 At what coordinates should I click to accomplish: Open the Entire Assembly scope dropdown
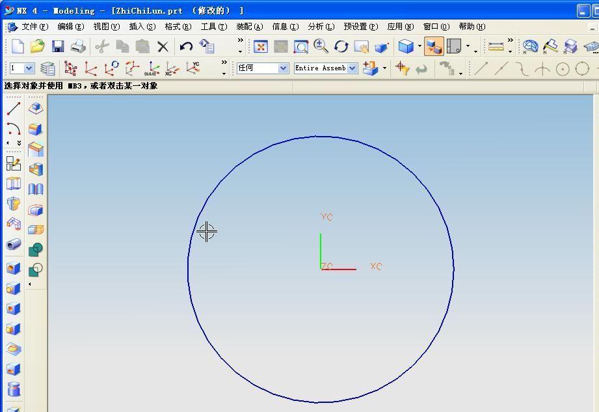click(352, 68)
